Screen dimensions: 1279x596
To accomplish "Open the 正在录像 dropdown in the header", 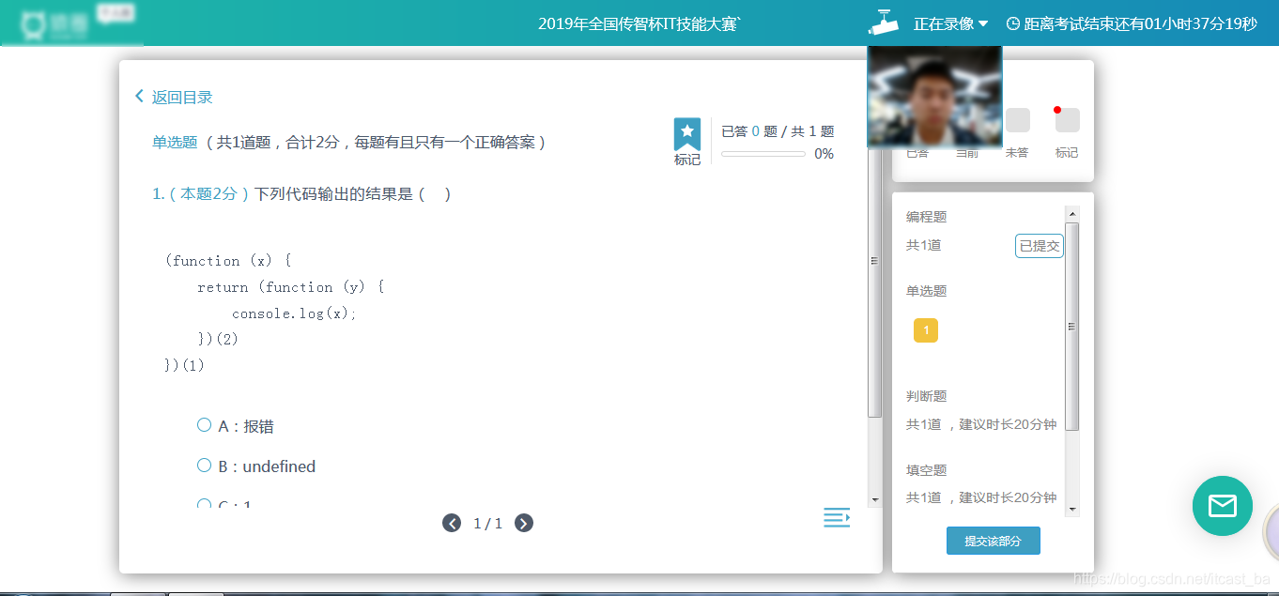I will point(950,25).
